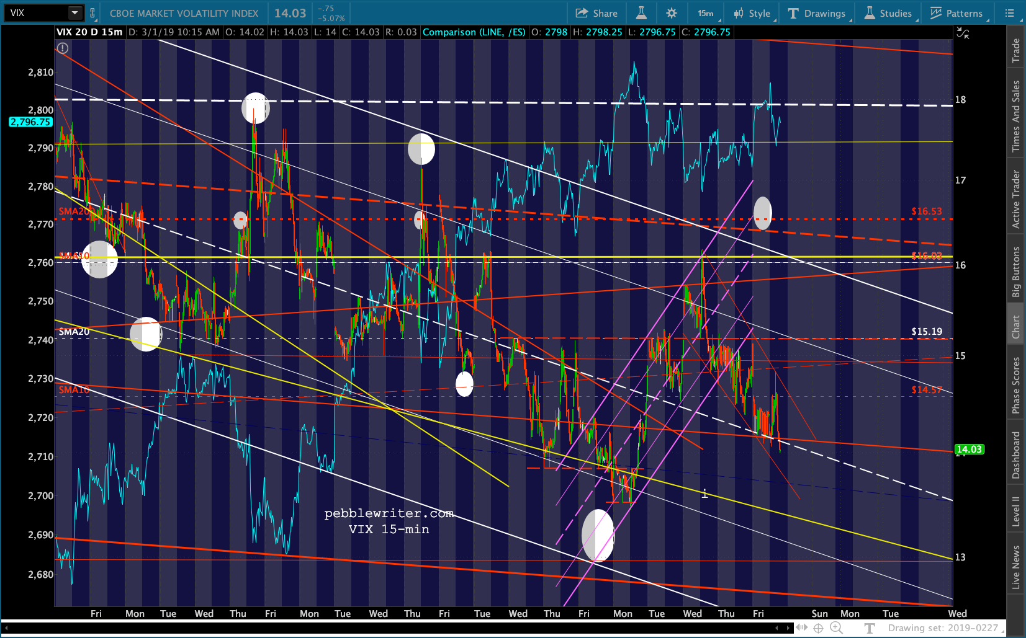1026x638 pixels.
Task: Open the VIX symbol dropdown arrow
Action: [x=74, y=13]
